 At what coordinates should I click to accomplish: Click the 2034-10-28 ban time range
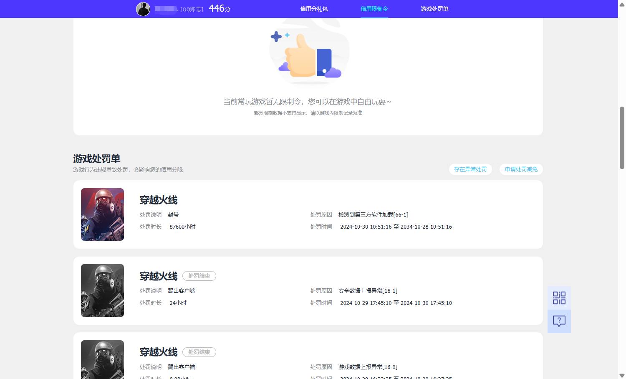[396, 227]
